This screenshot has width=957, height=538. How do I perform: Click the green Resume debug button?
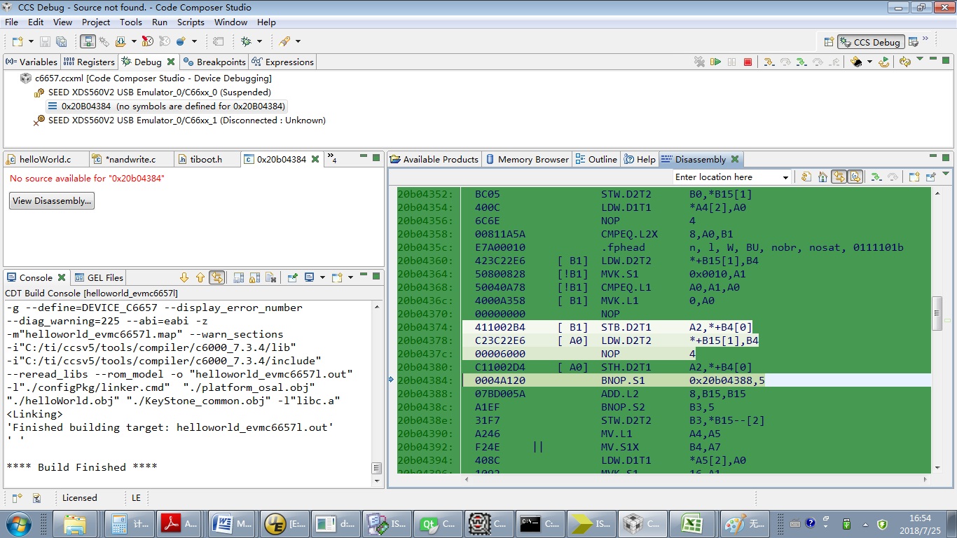click(715, 62)
